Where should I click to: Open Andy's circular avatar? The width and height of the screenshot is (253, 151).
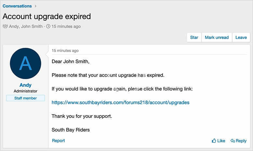tap(26, 63)
